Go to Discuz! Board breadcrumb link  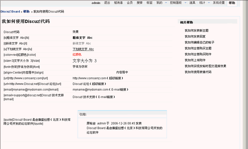(x=10, y=12)
